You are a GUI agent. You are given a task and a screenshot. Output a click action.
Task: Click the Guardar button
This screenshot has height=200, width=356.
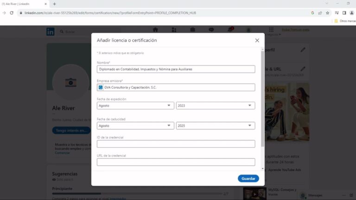(248, 178)
